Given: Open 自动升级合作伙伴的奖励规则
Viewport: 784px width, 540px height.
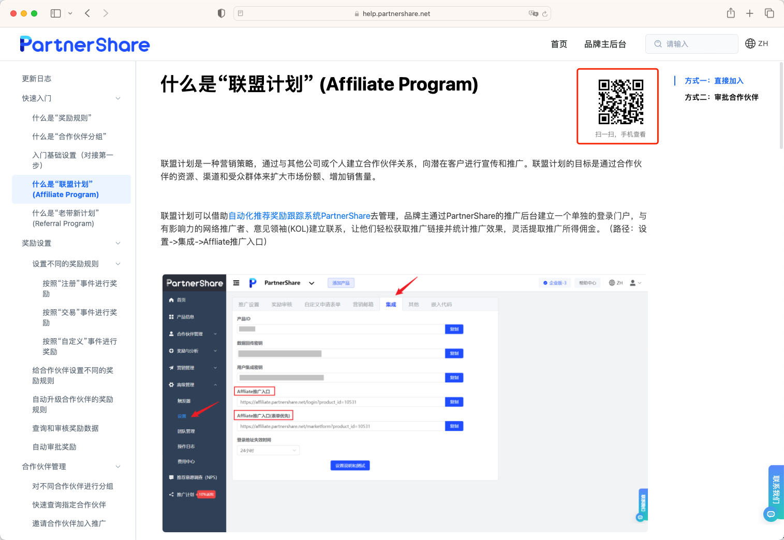Looking at the screenshot, I should click(x=73, y=404).
